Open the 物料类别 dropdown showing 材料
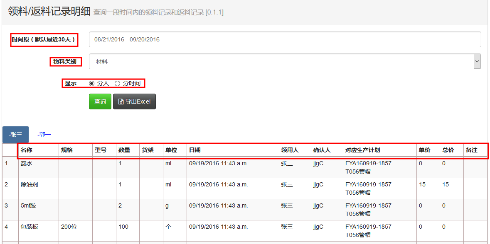Image resolution: width=490 pixels, height=244 pixels. coord(285,62)
